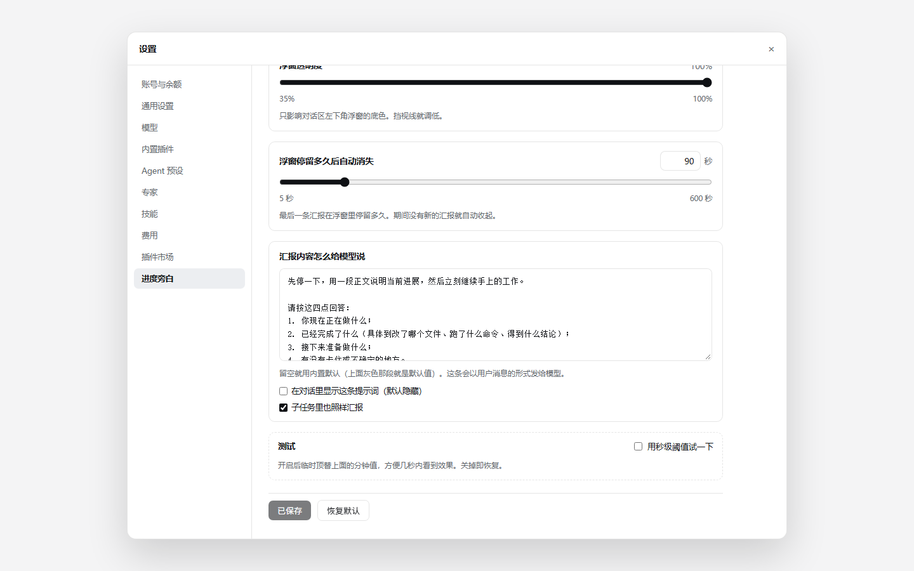Click the 5 秒 minimum label

(x=286, y=199)
